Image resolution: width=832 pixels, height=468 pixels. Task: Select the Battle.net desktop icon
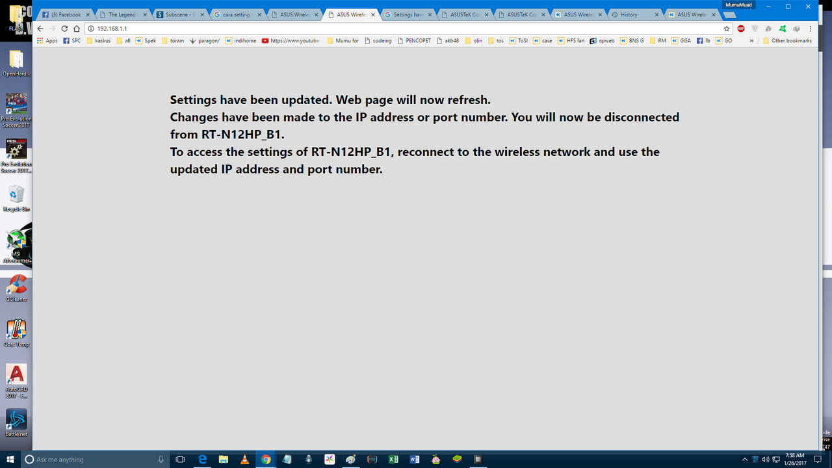(x=16, y=422)
